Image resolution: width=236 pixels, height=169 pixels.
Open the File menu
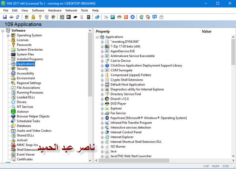[6, 10]
